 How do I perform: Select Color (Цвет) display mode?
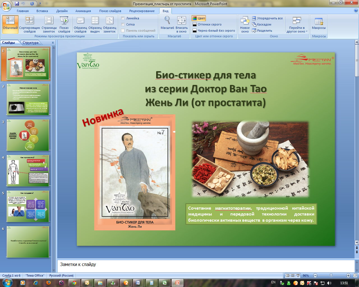pyautogui.click(x=199, y=18)
